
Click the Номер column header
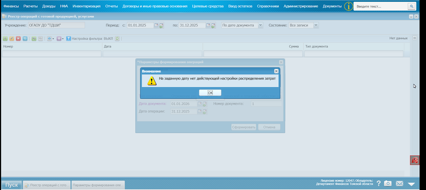(x=52, y=47)
